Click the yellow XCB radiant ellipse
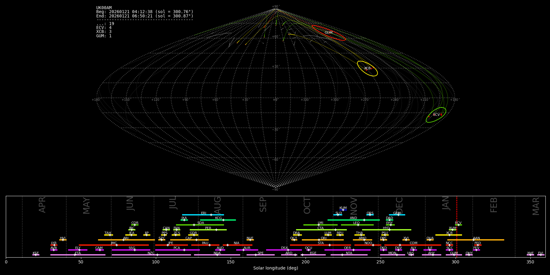 coord(367,68)
